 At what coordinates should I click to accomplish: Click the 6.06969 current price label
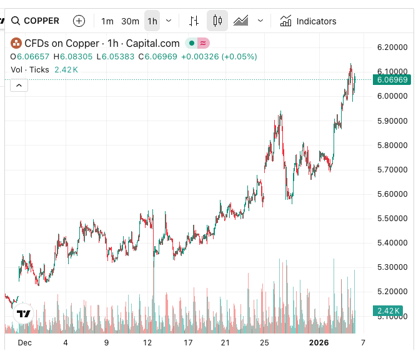pyautogui.click(x=392, y=80)
